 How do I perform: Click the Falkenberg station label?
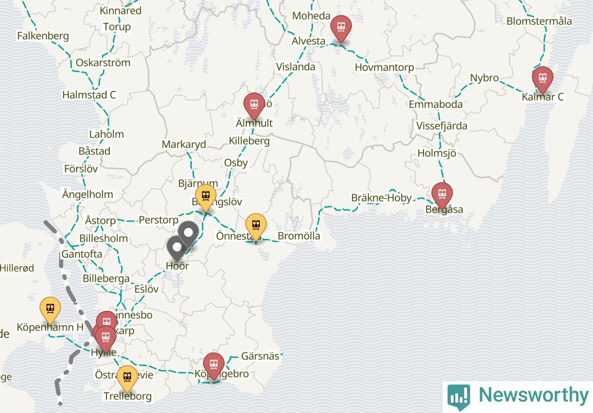click(x=43, y=36)
